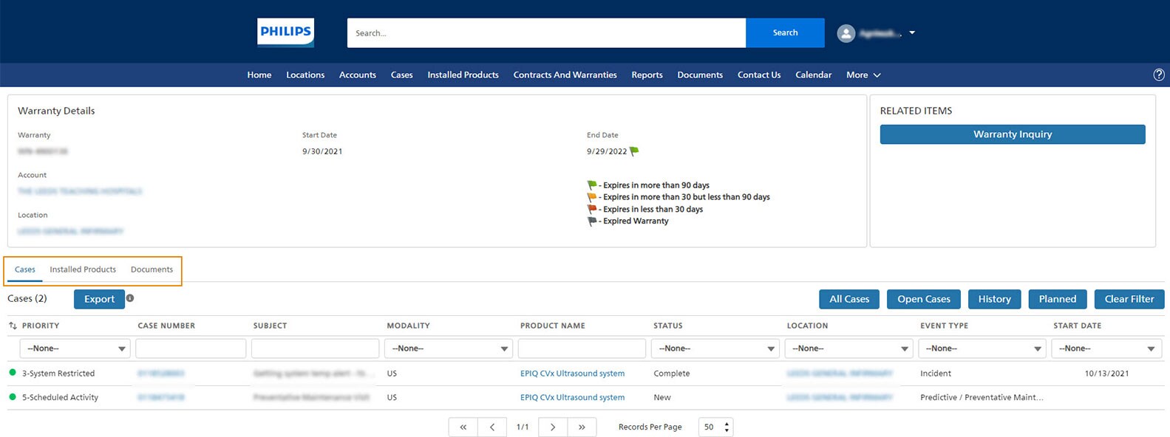Click green flag next to End Date
The image size is (1170, 437).
[634, 151]
